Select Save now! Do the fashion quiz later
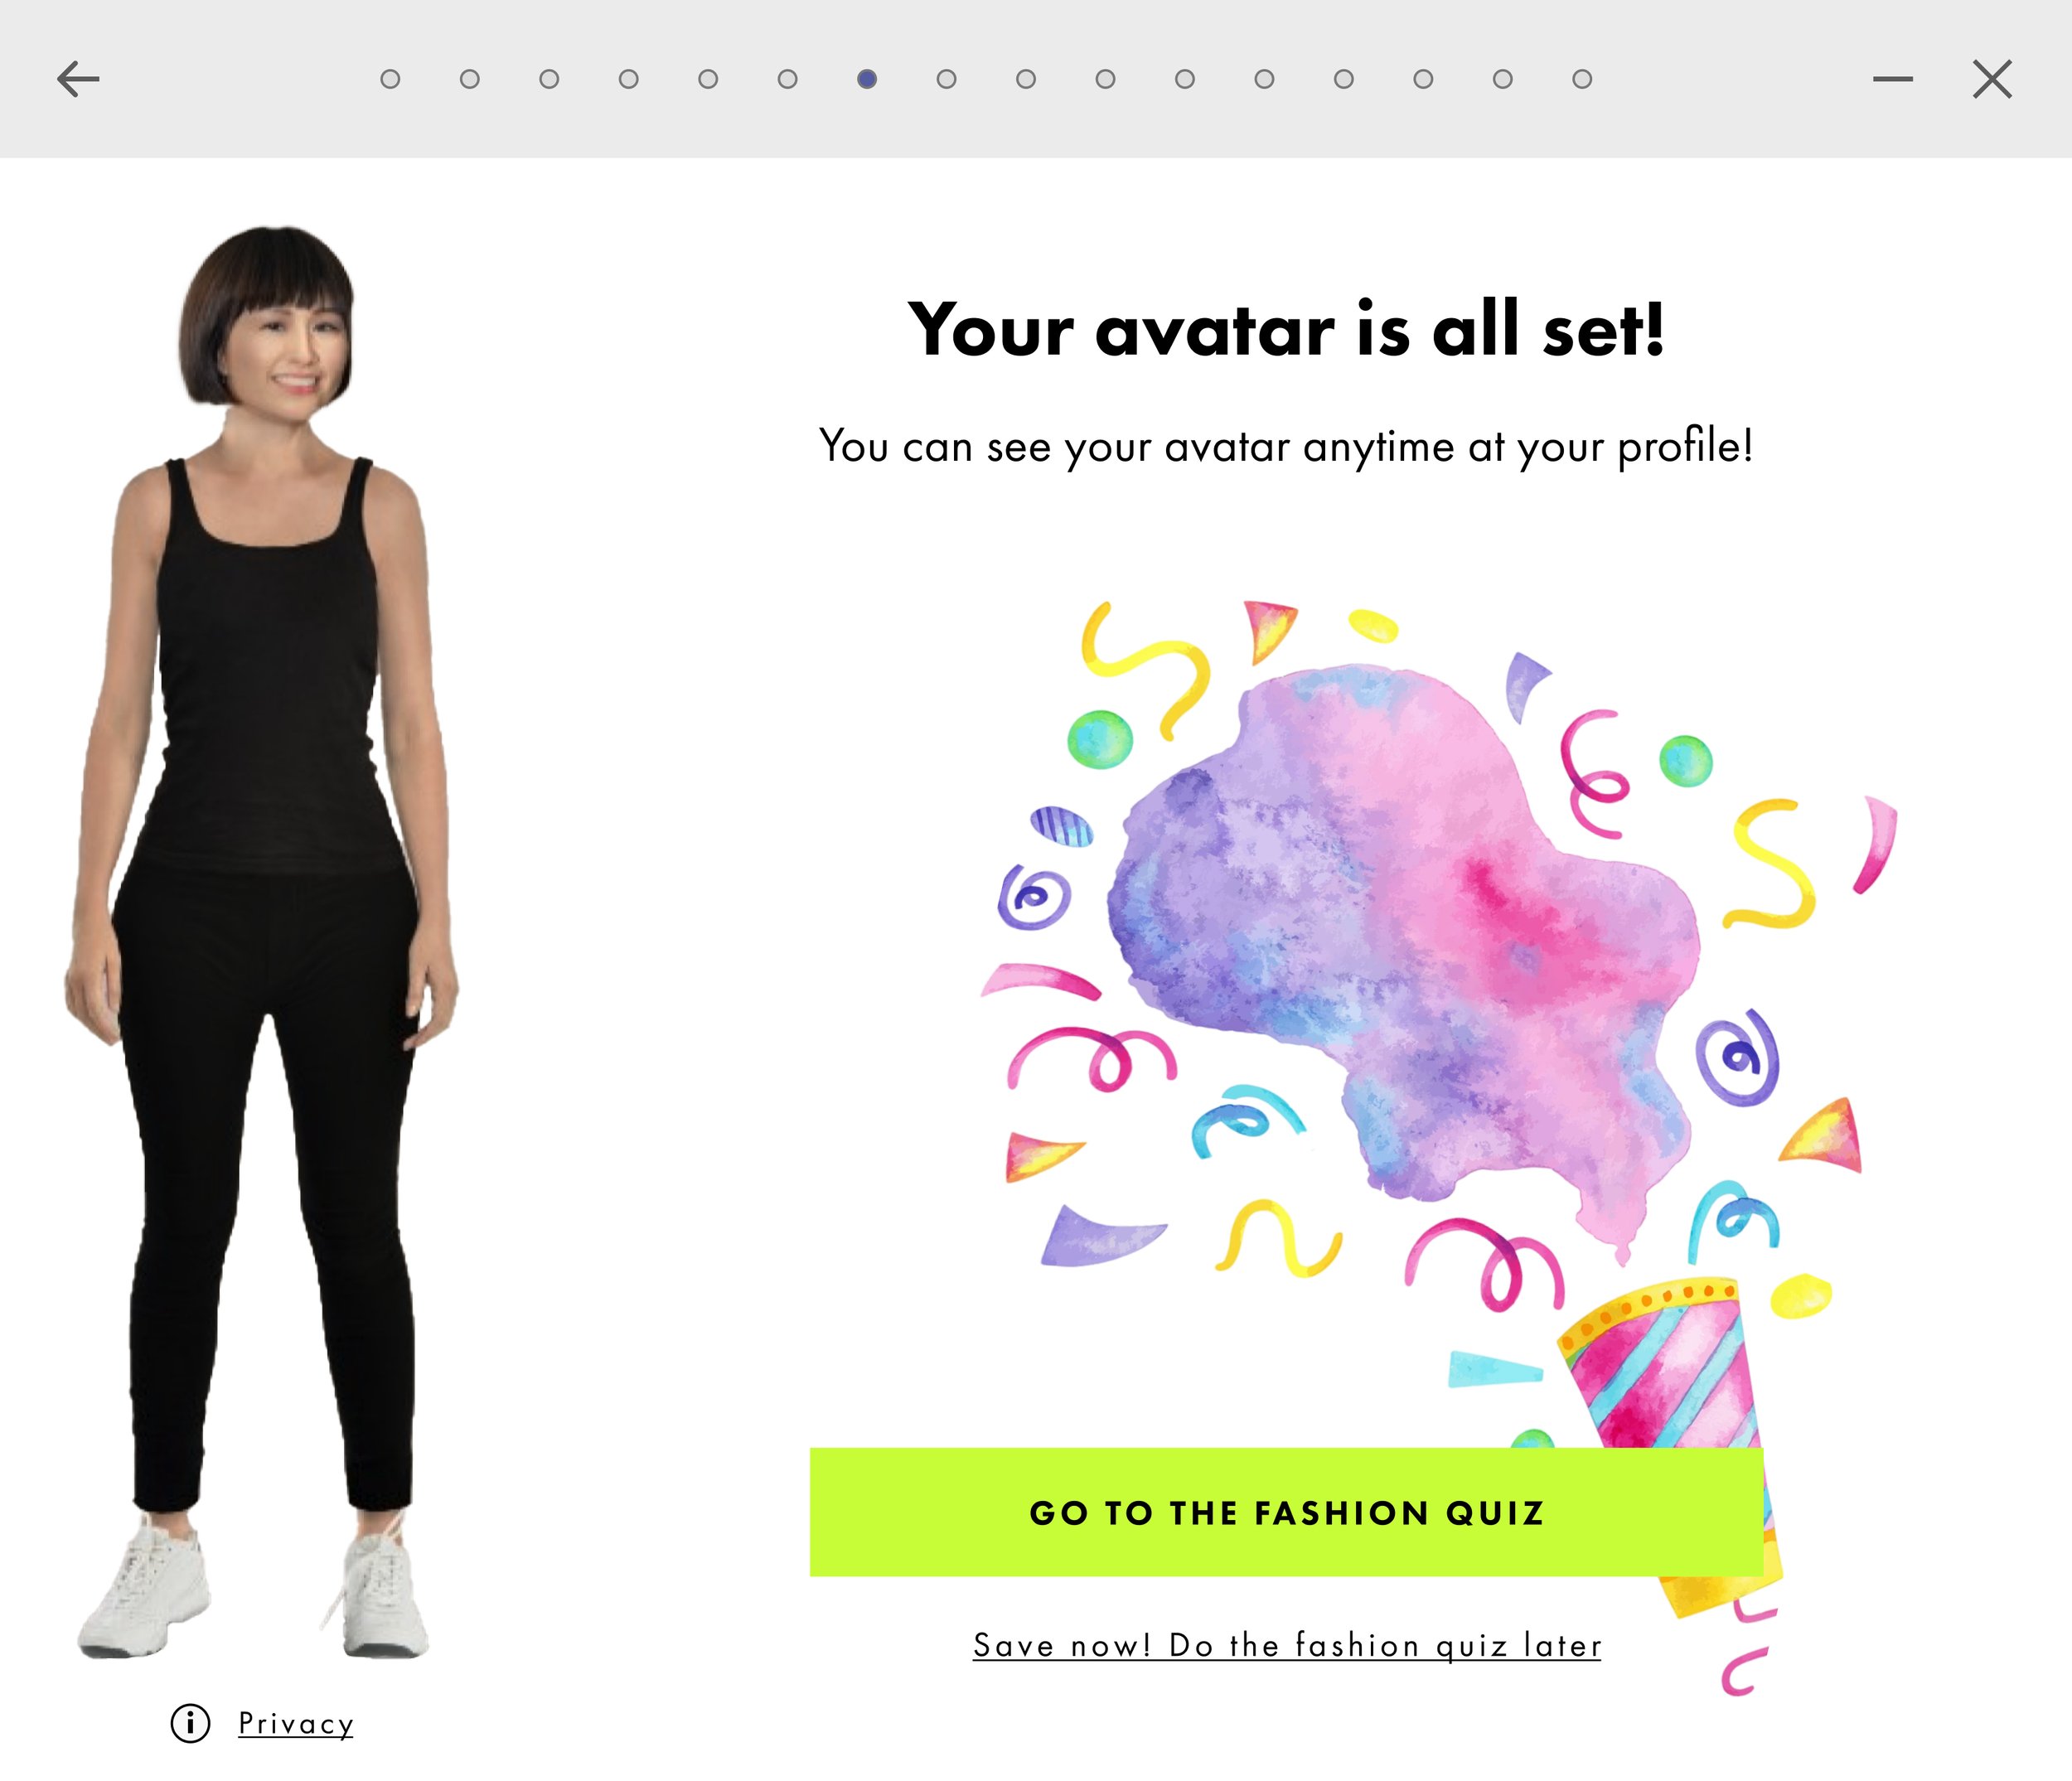Screen dimensions: 2072x1781 [x=1287, y=1646]
